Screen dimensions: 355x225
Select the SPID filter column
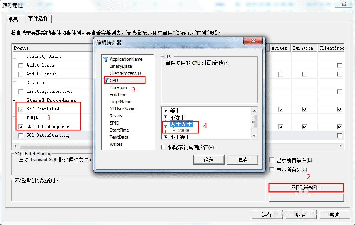coord(114,123)
